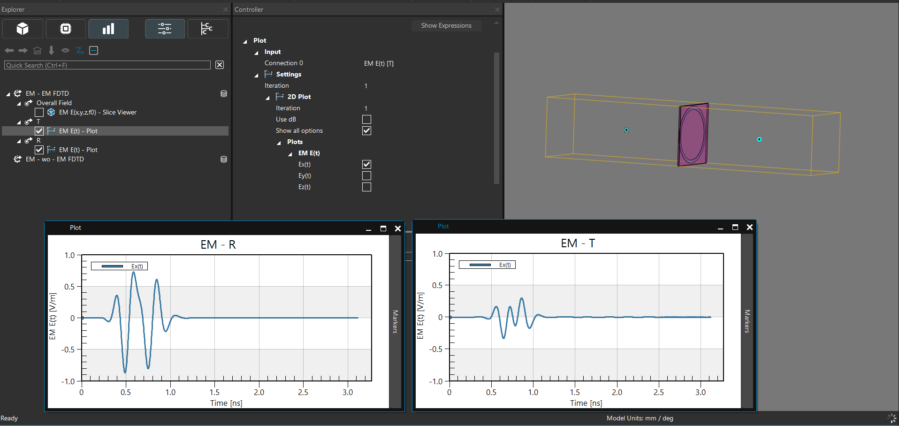Click the pipeline tree view icon
The height and width of the screenshot is (426, 899).
point(207,29)
